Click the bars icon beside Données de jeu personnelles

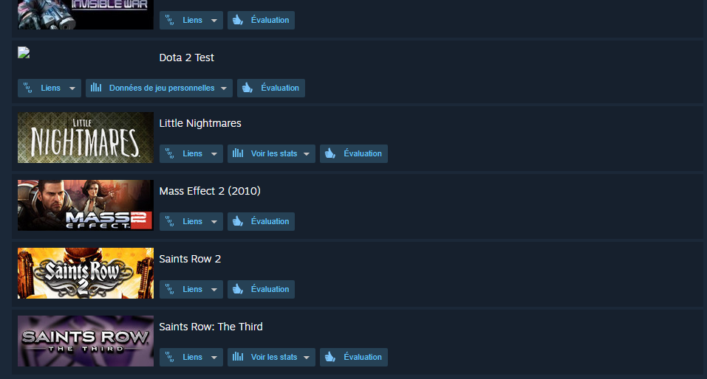pyautogui.click(x=96, y=88)
